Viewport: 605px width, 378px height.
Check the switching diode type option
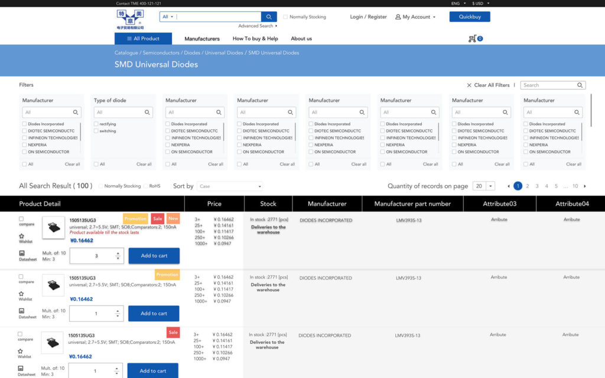(96, 131)
